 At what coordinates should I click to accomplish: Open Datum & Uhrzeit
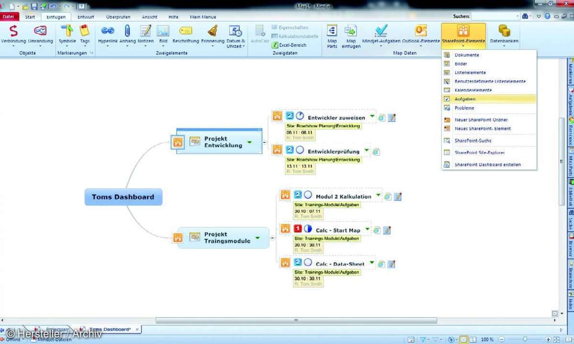[x=235, y=36]
